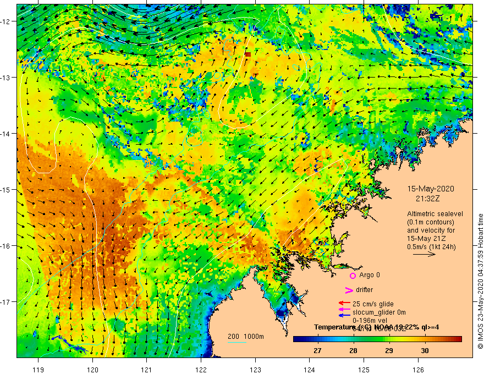Viewport: 484px width, 374px height.
Task: Click the magenta drifter arrowhead legend symbol
Action: 349,290
